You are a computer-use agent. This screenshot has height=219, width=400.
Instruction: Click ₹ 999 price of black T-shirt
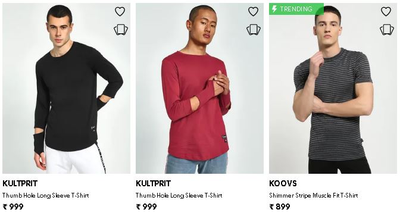point(13,207)
